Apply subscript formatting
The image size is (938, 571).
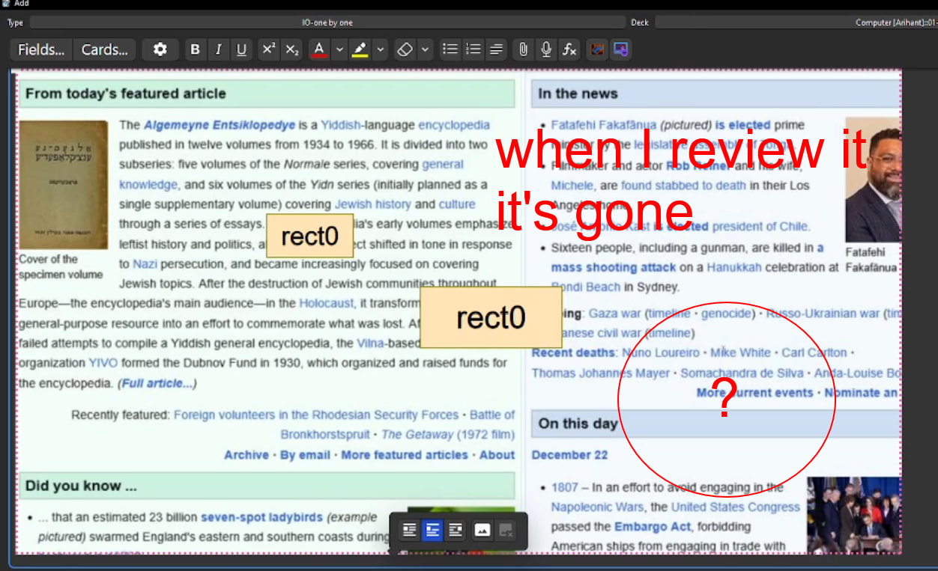pyautogui.click(x=291, y=49)
